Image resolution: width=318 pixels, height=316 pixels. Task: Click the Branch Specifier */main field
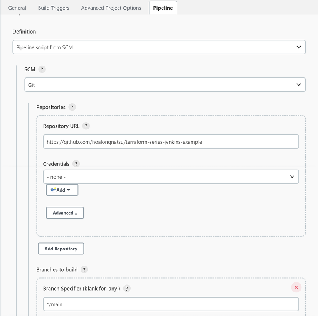[x=171, y=304]
